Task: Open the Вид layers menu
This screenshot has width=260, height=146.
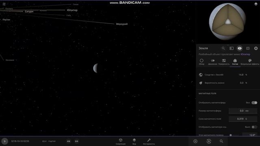Action: [x=134, y=142]
